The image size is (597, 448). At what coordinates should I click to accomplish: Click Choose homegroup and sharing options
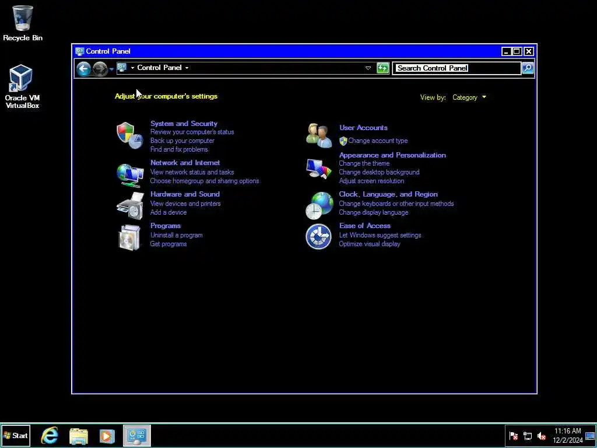pos(205,181)
